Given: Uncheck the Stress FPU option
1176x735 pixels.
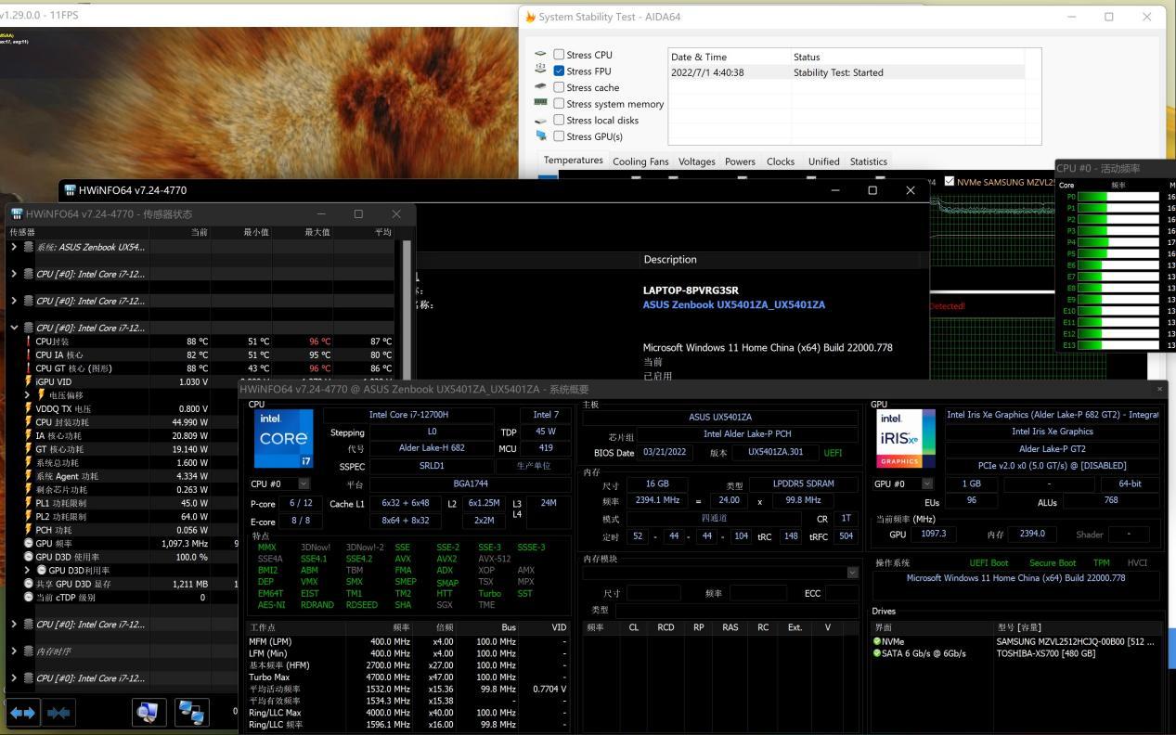Looking at the screenshot, I should (x=559, y=71).
